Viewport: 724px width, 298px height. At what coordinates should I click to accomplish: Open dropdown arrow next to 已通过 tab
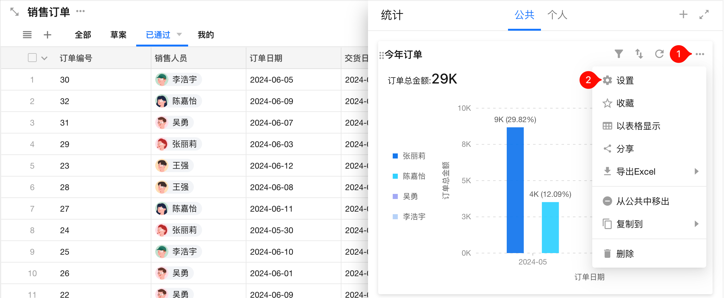[179, 34]
